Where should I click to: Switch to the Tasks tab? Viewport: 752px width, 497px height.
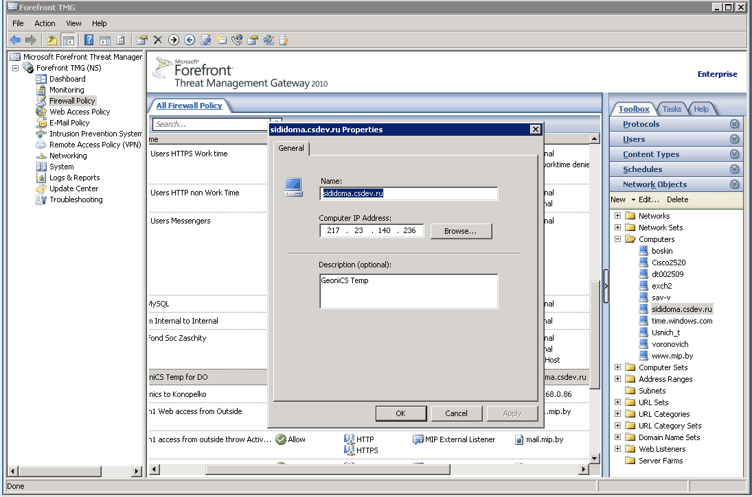click(671, 109)
